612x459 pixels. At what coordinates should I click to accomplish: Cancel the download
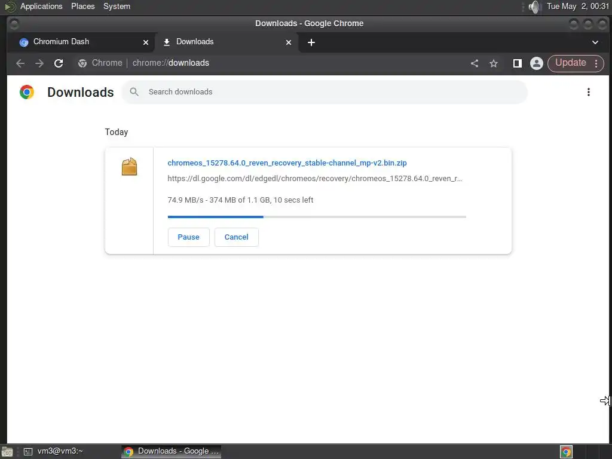tap(237, 237)
